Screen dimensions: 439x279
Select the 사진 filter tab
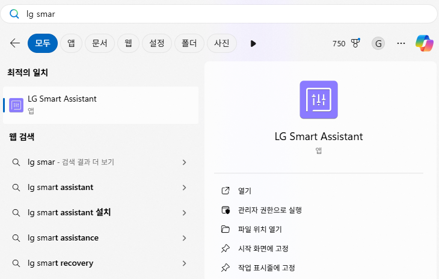pos(222,43)
